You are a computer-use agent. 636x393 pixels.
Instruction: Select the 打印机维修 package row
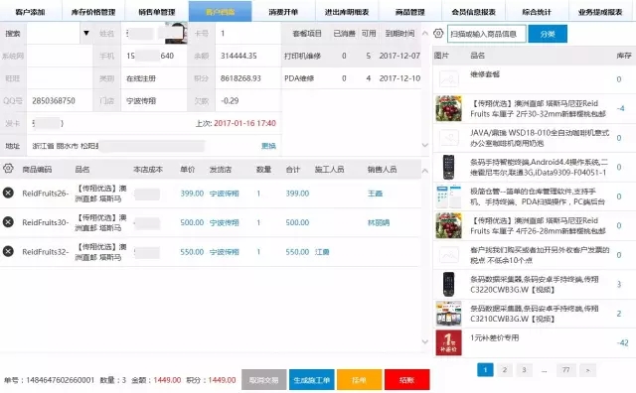pyautogui.click(x=352, y=56)
